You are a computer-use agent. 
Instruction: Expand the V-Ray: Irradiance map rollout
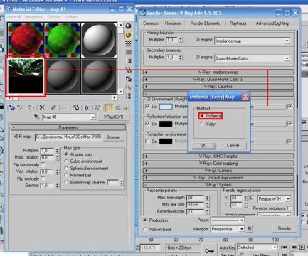[218, 72]
